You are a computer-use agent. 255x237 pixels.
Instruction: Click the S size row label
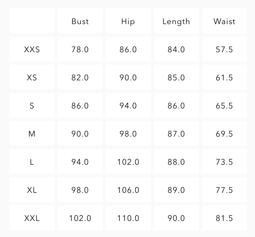pyautogui.click(x=32, y=106)
